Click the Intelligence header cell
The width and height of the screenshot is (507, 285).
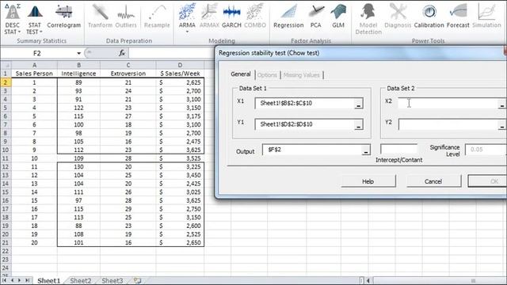78,74
